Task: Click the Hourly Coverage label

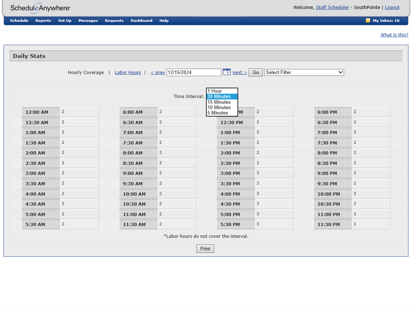Action: point(86,73)
